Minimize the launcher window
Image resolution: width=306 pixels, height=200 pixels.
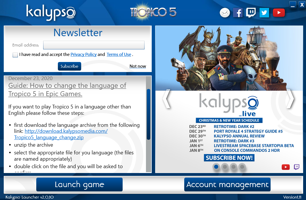click(293, 5)
